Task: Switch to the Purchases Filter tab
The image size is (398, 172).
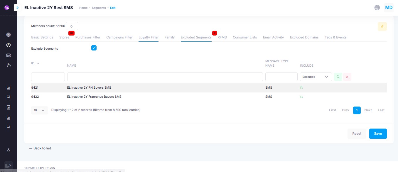Action: 88,37
